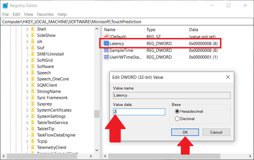The image size is (254, 160).
Task: Click the disabled Value name field
Action: (x=172, y=95)
